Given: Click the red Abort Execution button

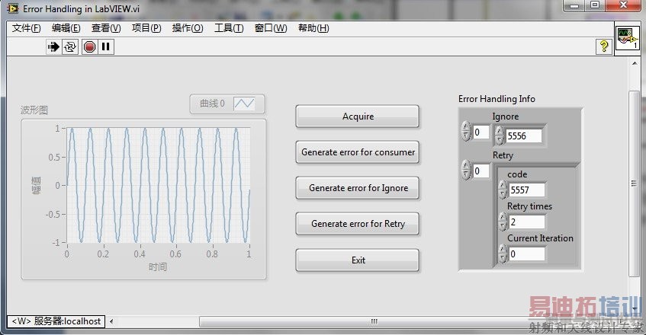Looking at the screenshot, I should click(89, 47).
